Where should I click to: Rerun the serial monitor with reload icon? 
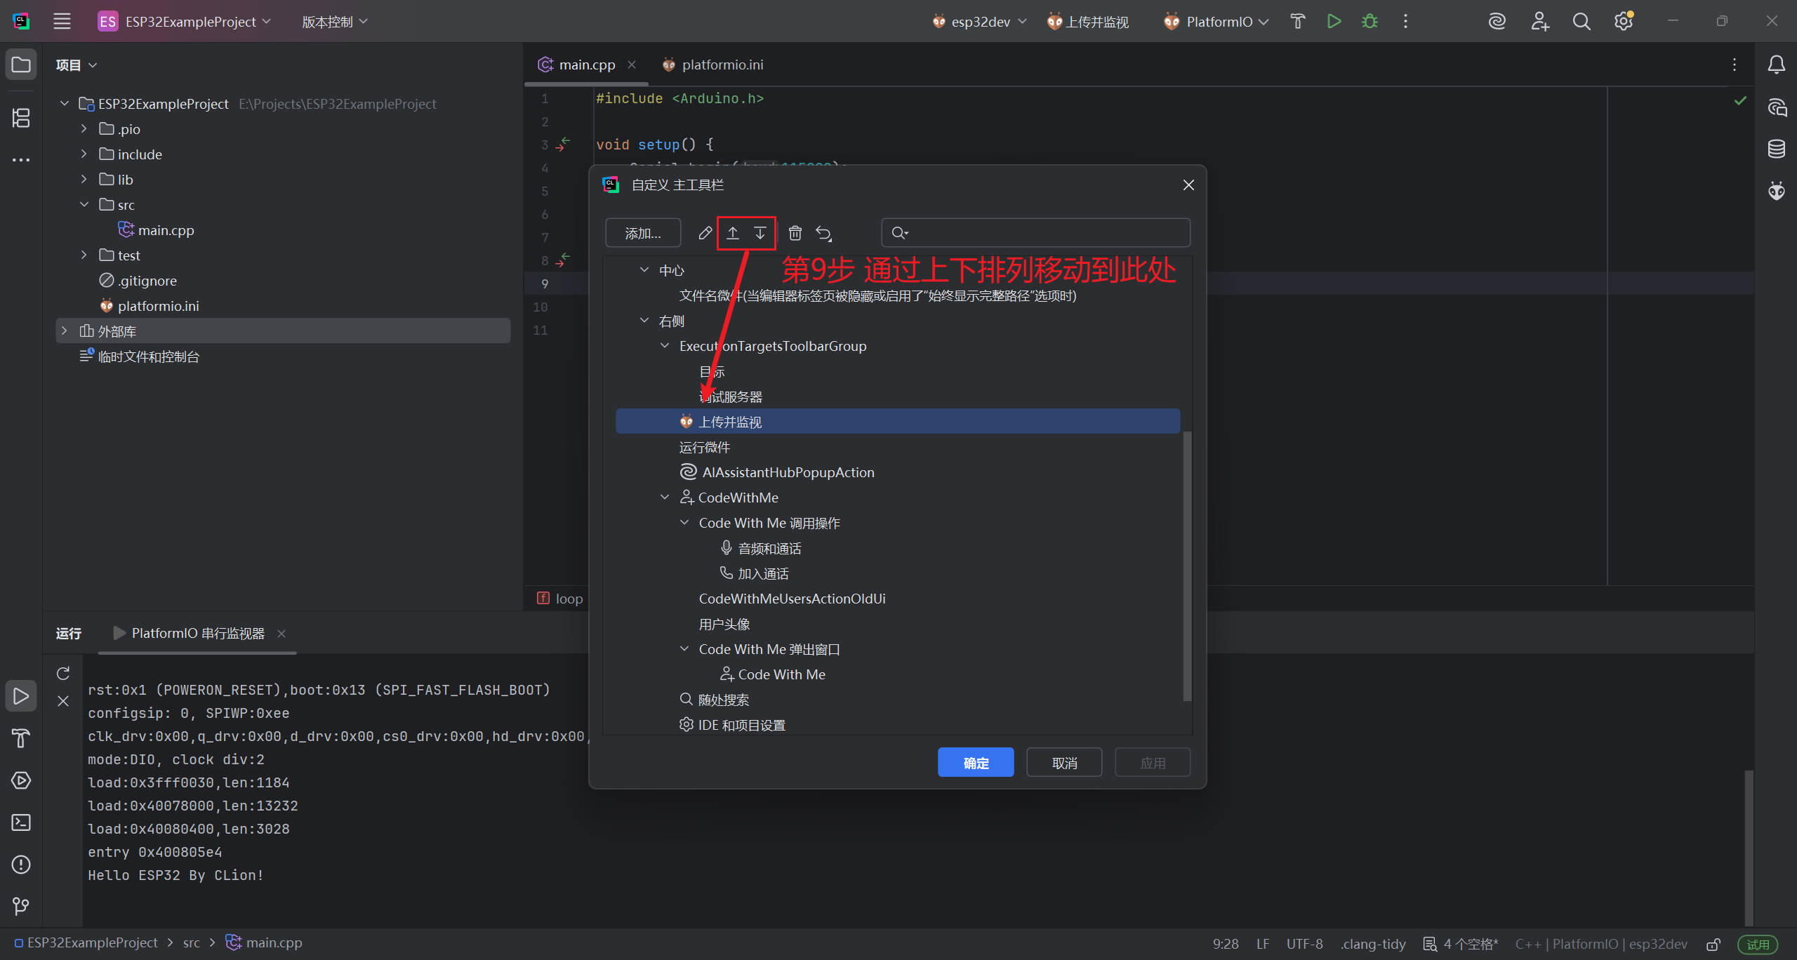(63, 674)
